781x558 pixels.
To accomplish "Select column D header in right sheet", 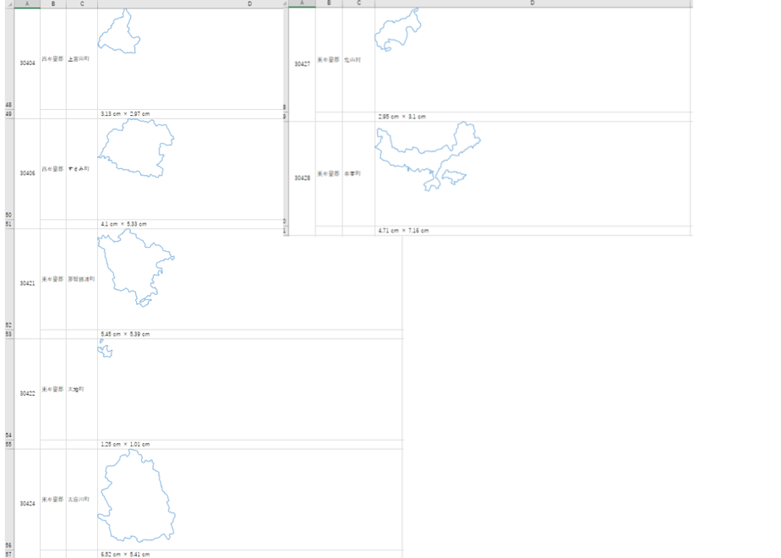I will (x=532, y=3).
